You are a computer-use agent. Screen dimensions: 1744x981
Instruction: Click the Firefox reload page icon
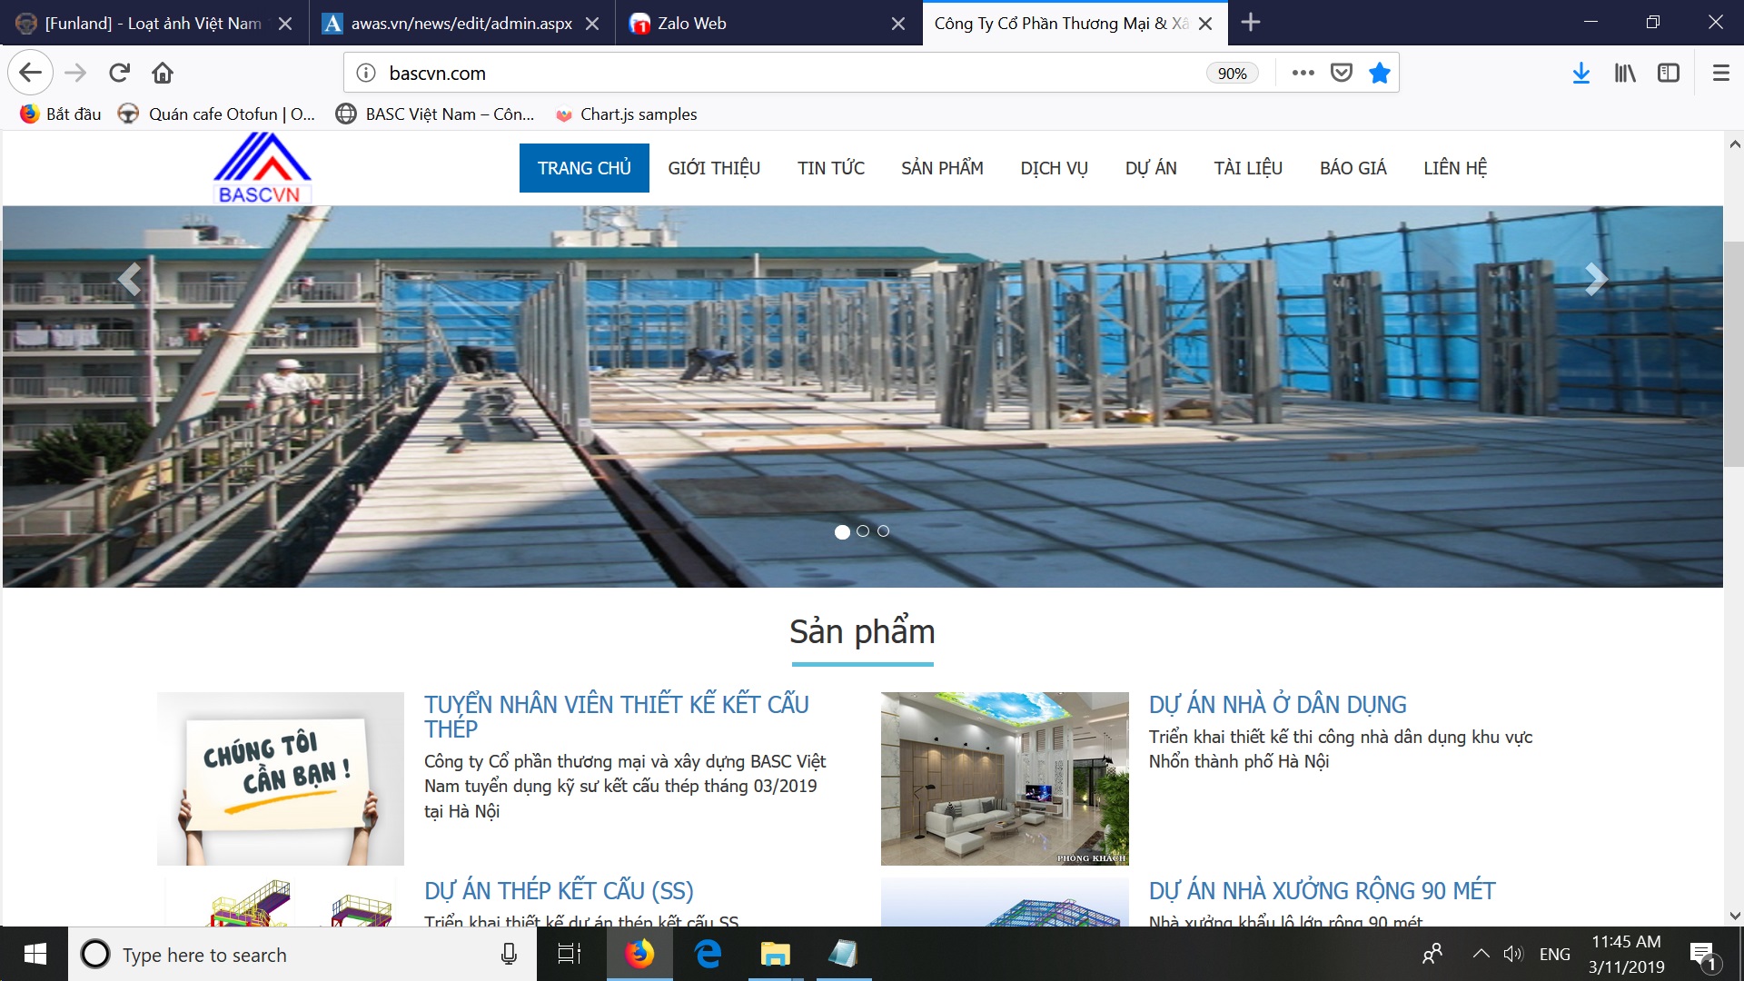pyautogui.click(x=119, y=73)
